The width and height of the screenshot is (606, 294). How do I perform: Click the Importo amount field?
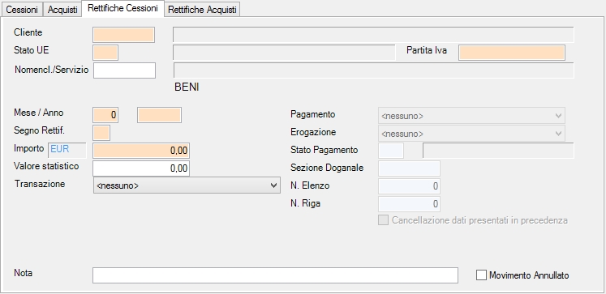[141, 151]
